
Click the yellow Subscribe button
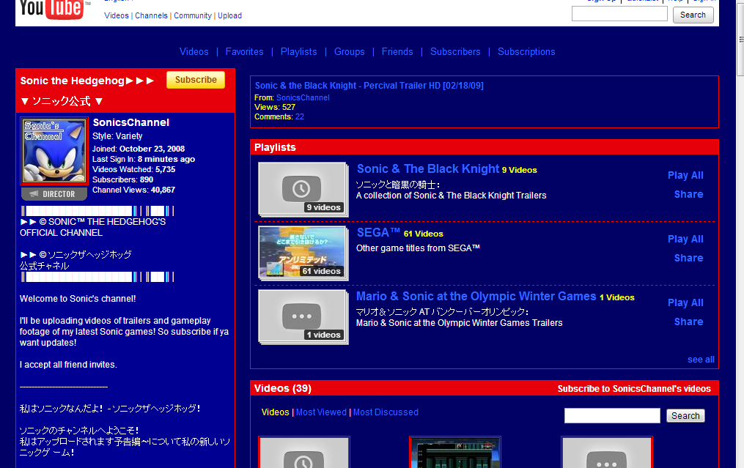[x=196, y=80]
